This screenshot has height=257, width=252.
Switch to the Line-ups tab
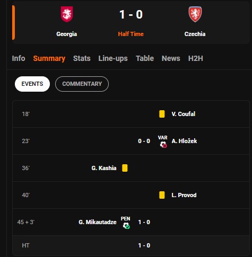113,58
